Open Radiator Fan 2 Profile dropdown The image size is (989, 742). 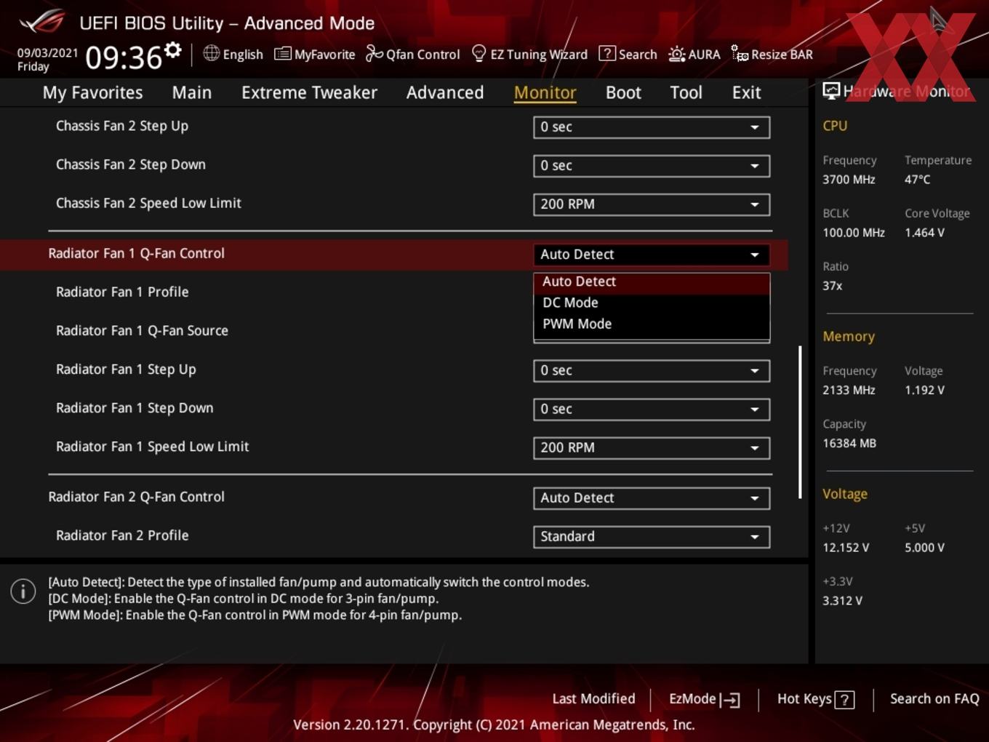click(652, 536)
